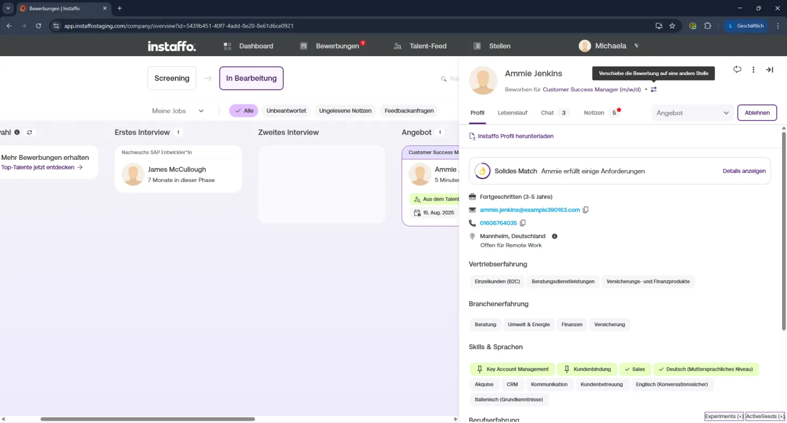Image resolution: width=787 pixels, height=423 pixels.
Task: Click the share/forward icon in candidate panel header
Action: click(737, 70)
